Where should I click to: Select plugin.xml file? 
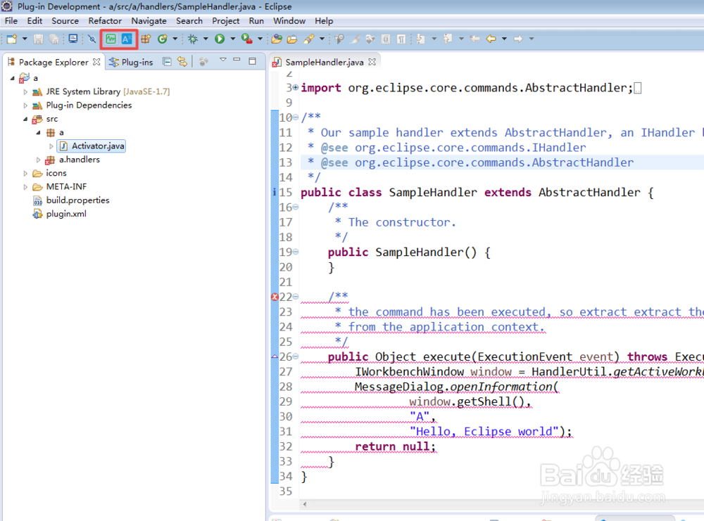coord(60,214)
